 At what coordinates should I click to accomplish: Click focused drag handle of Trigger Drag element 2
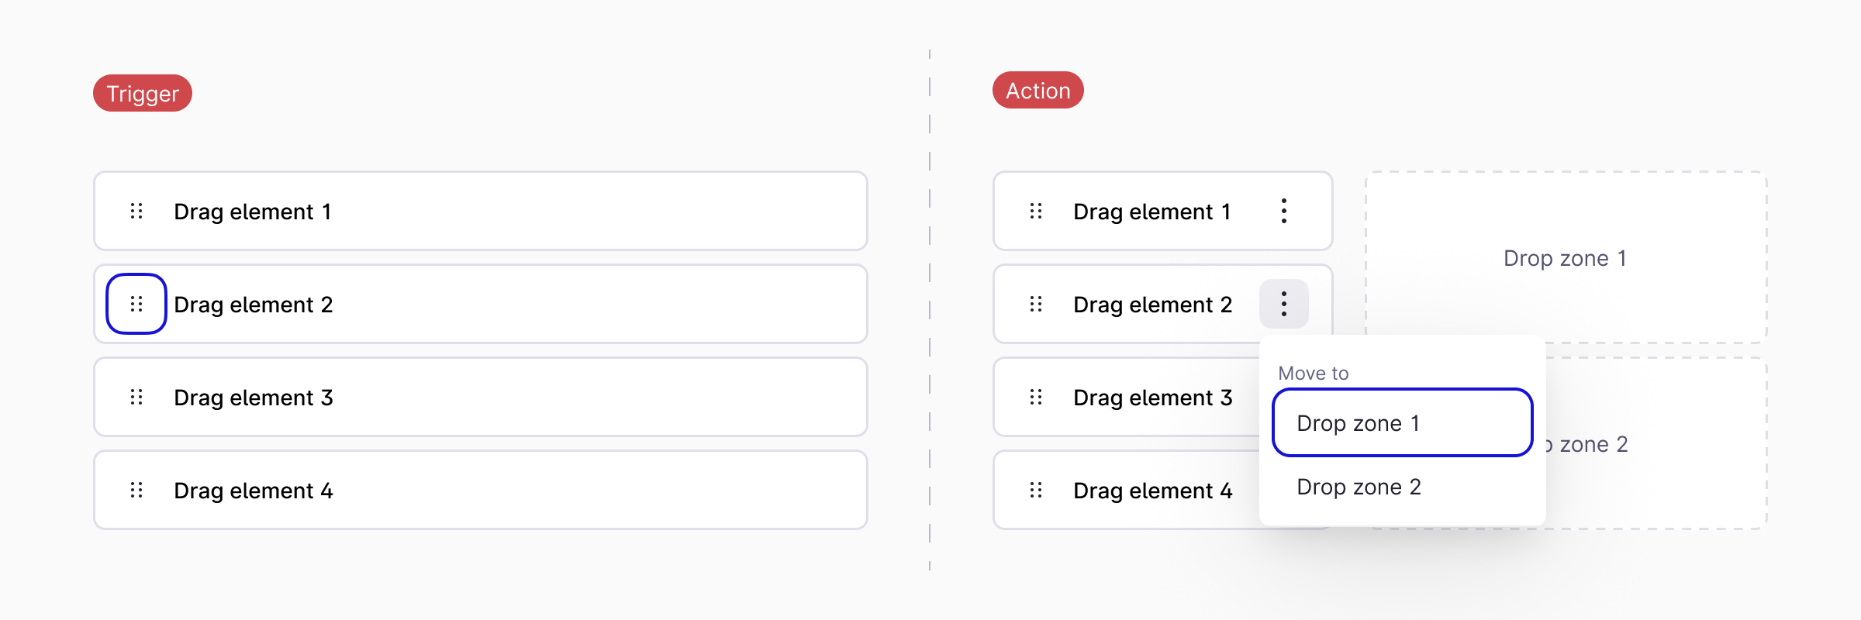pos(136,304)
